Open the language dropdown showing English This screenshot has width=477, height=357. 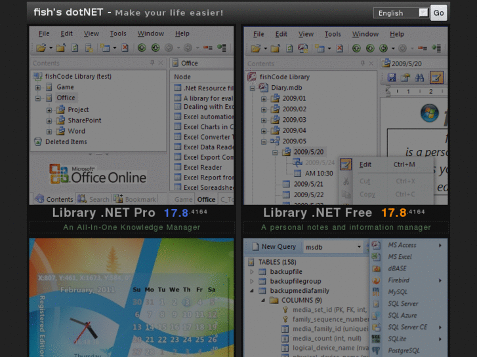(401, 13)
